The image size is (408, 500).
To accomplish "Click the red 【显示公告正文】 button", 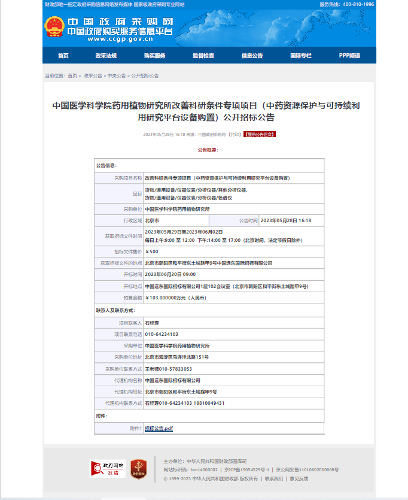I will tap(260, 134).
